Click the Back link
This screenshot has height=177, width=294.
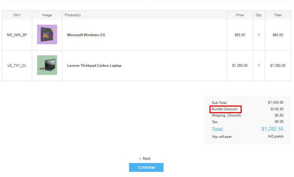[x=147, y=159]
